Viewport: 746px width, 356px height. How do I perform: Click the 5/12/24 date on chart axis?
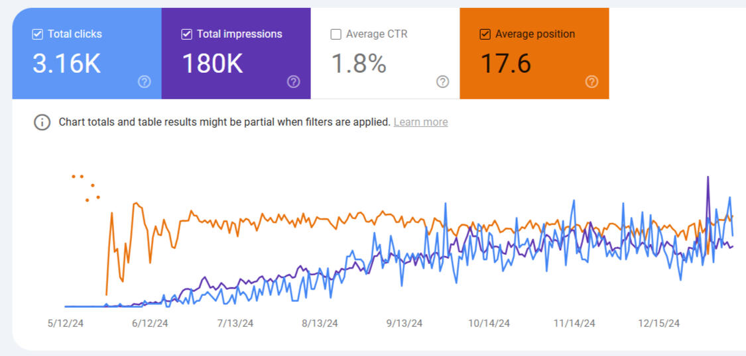coord(64,324)
